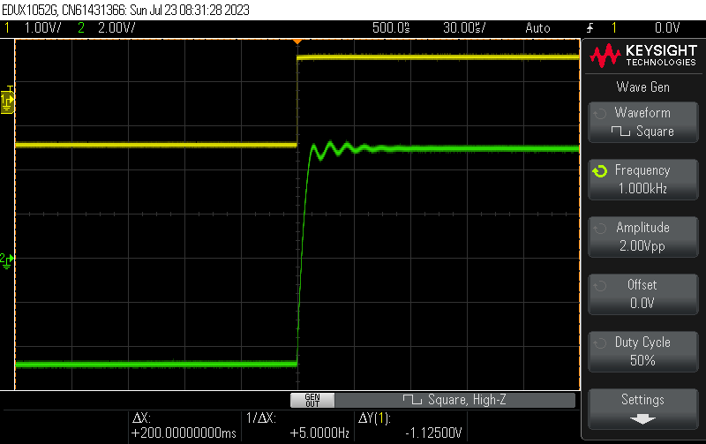Click the Auto trigger mode label
Screen dimensions: 706x444
coord(537,27)
